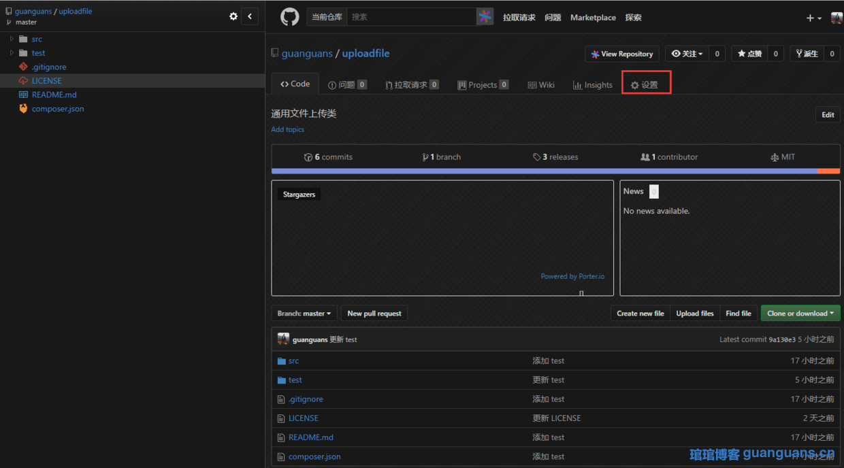Screen dimensions: 844x468
Task: Open guanguans commit author link
Action: (x=310, y=339)
